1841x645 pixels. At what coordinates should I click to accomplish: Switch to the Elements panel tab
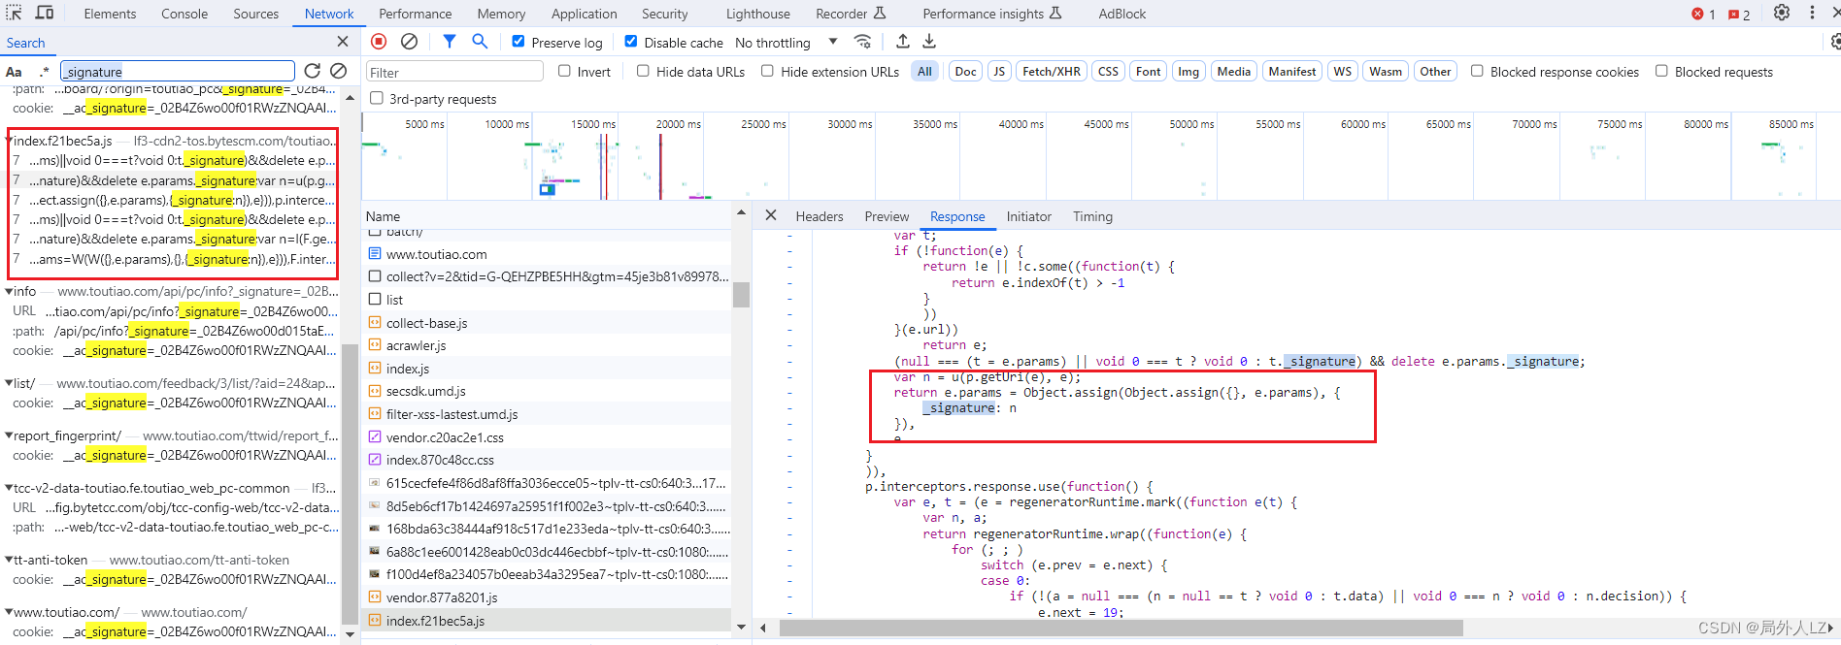pos(110,14)
